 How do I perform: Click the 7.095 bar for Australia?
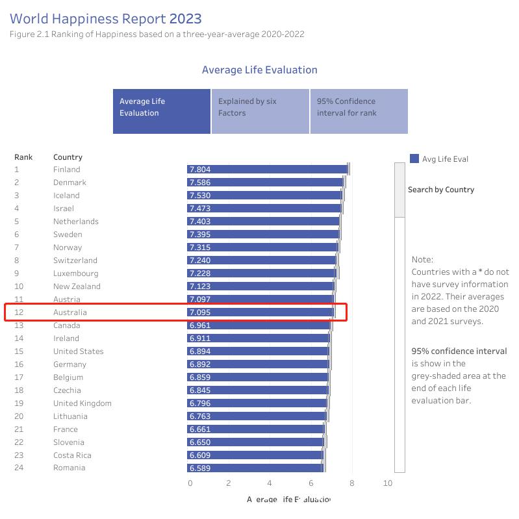(x=260, y=312)
